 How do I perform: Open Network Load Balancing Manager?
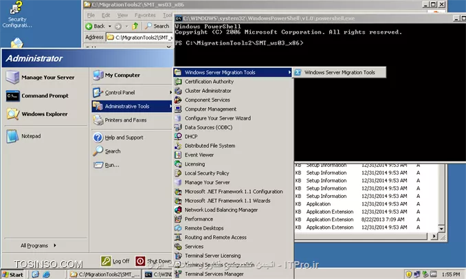(x=221, y=210)
